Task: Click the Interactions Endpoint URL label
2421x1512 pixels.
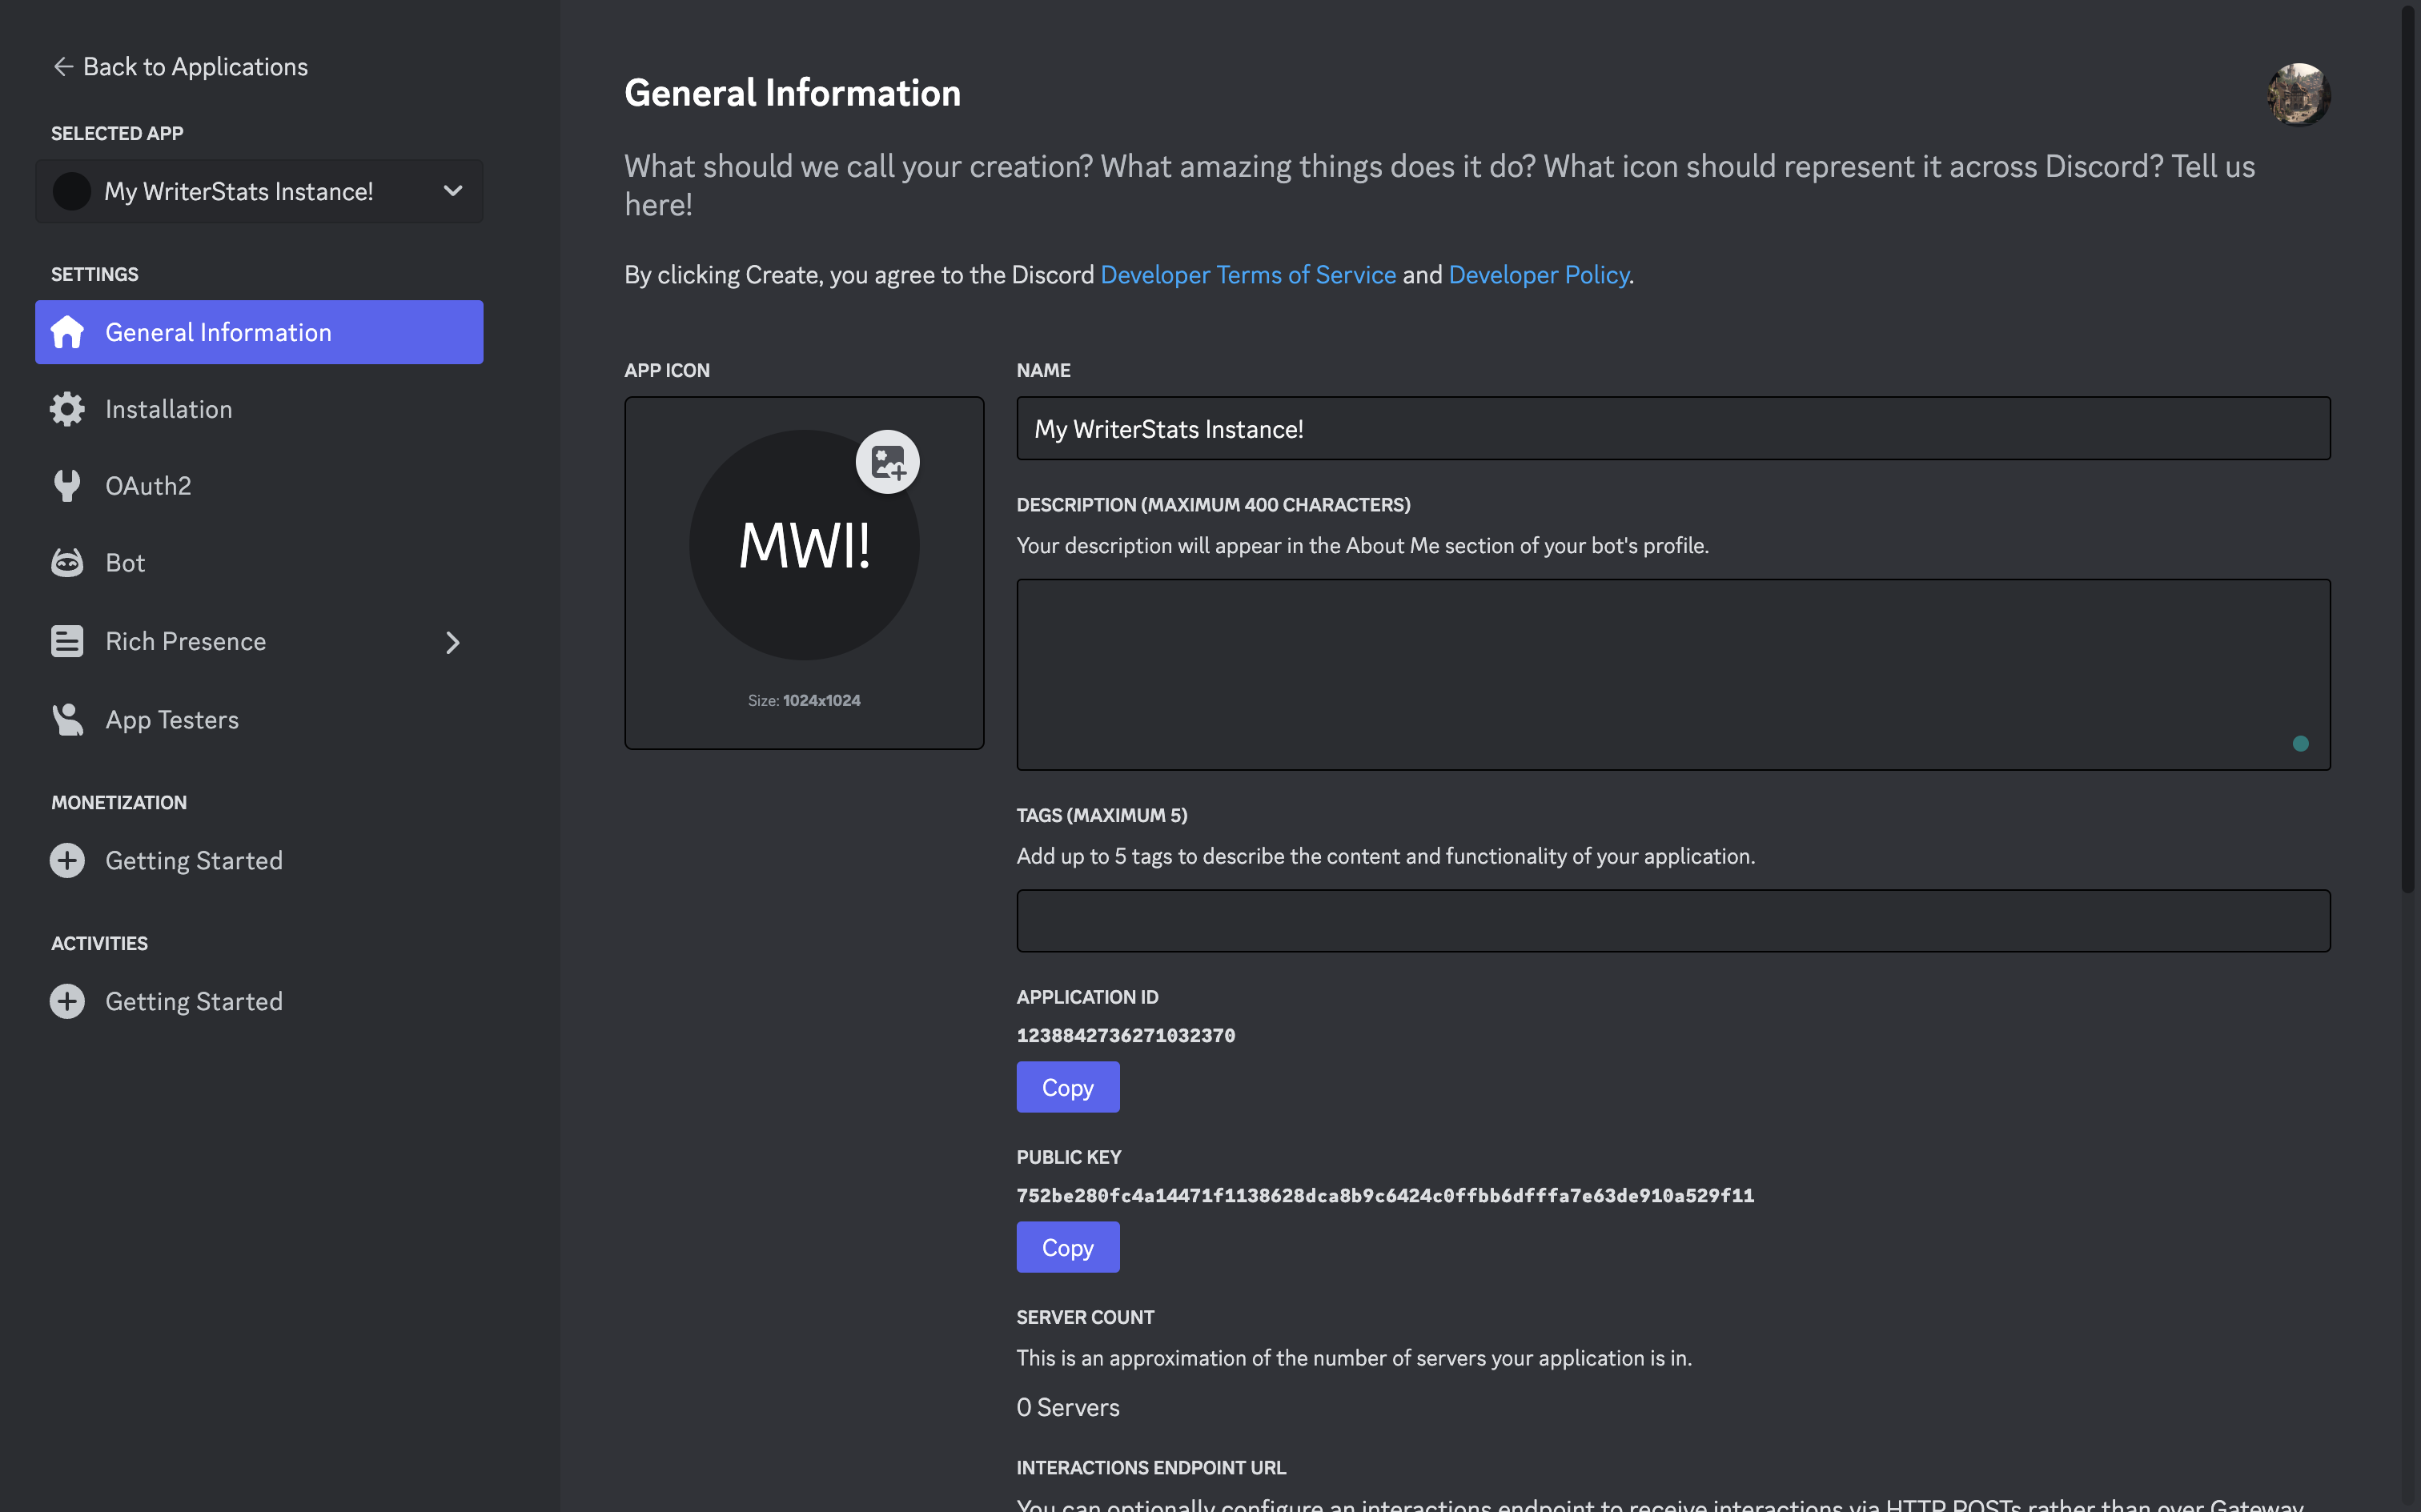Action: pos(1151,1467)
